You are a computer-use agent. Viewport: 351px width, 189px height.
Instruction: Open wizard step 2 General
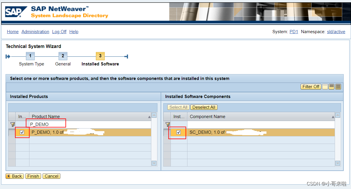[x=63, y=56]
